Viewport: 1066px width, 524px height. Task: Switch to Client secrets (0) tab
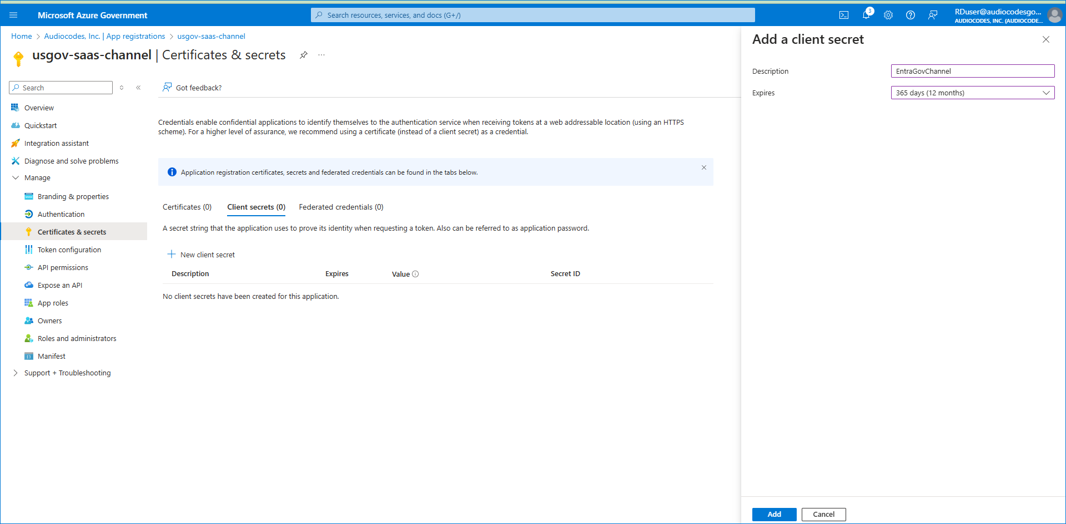point(256,207)
